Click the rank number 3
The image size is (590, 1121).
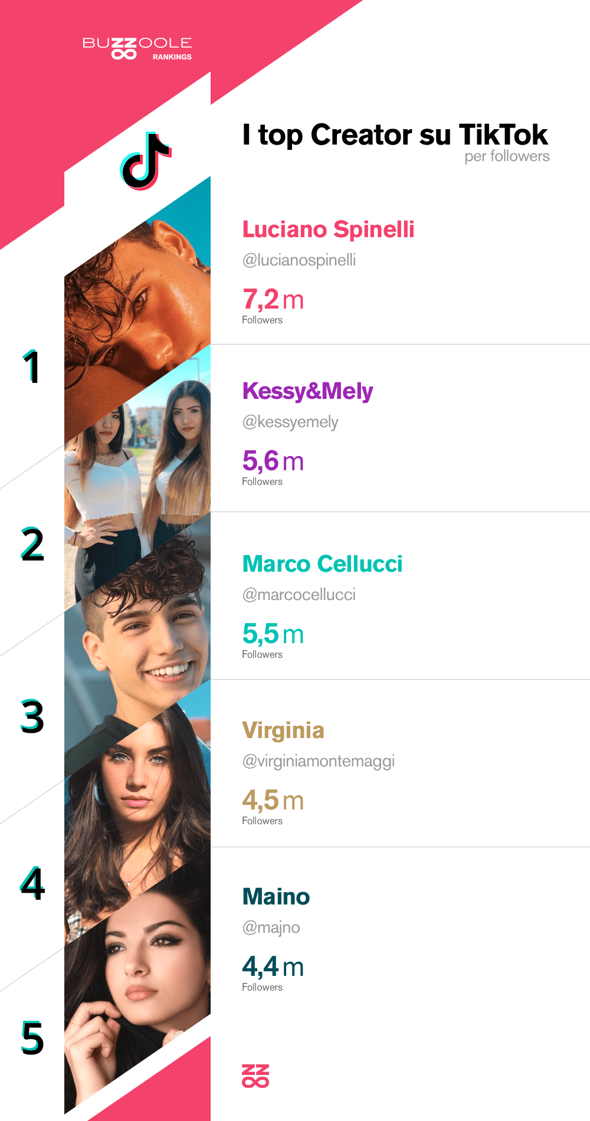tap(32, 717)
